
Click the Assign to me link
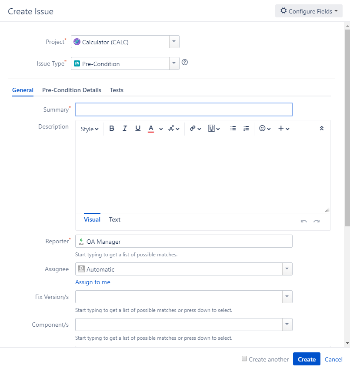point(93,282)
